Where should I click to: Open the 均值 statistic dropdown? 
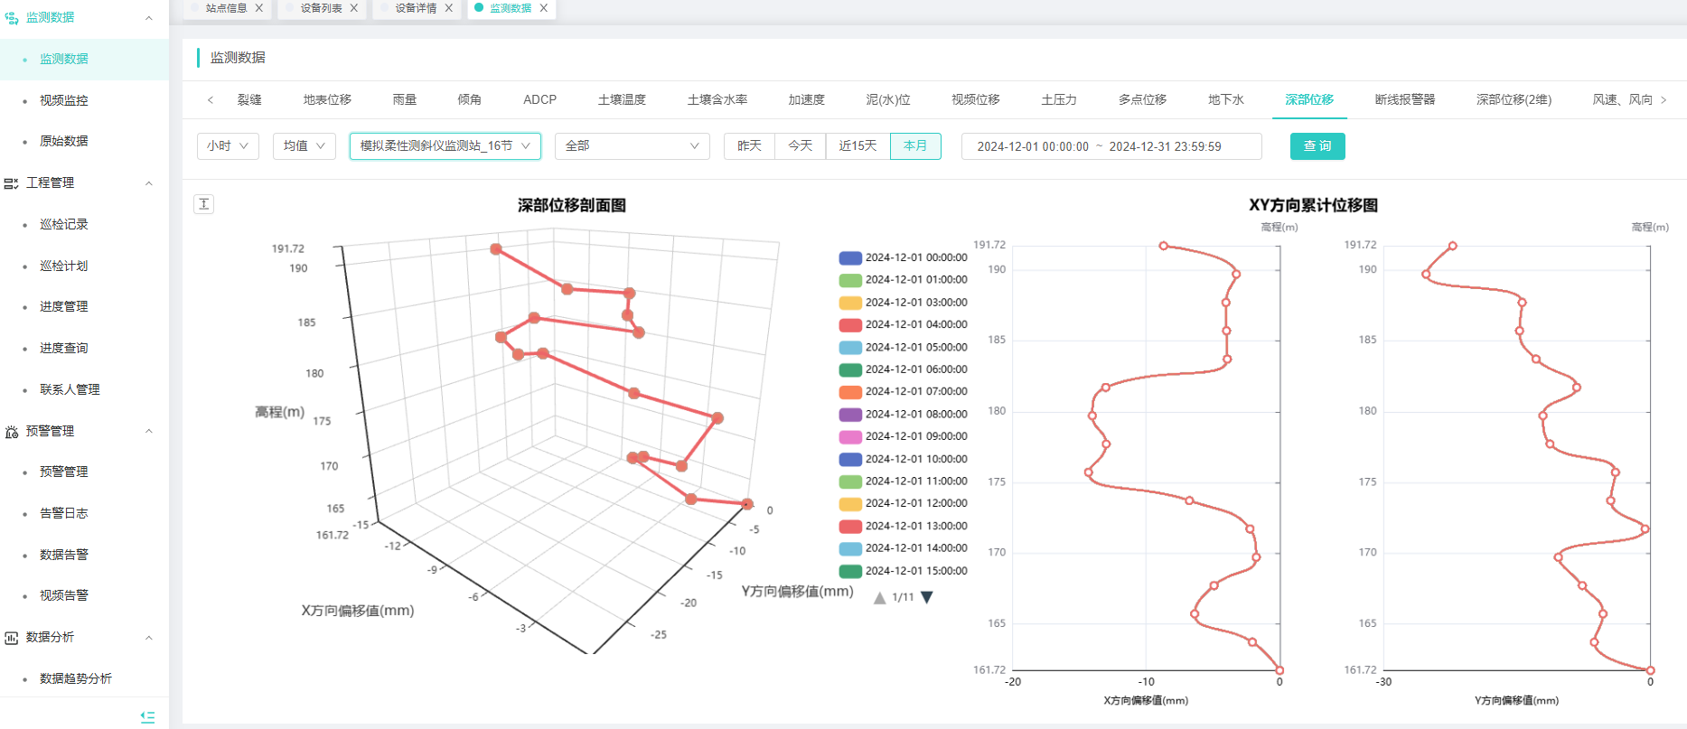(x=305, y=146)
